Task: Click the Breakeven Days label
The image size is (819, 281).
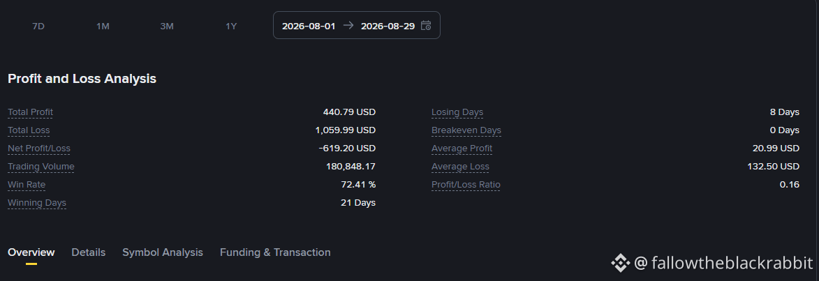Action: coord(466,130)
